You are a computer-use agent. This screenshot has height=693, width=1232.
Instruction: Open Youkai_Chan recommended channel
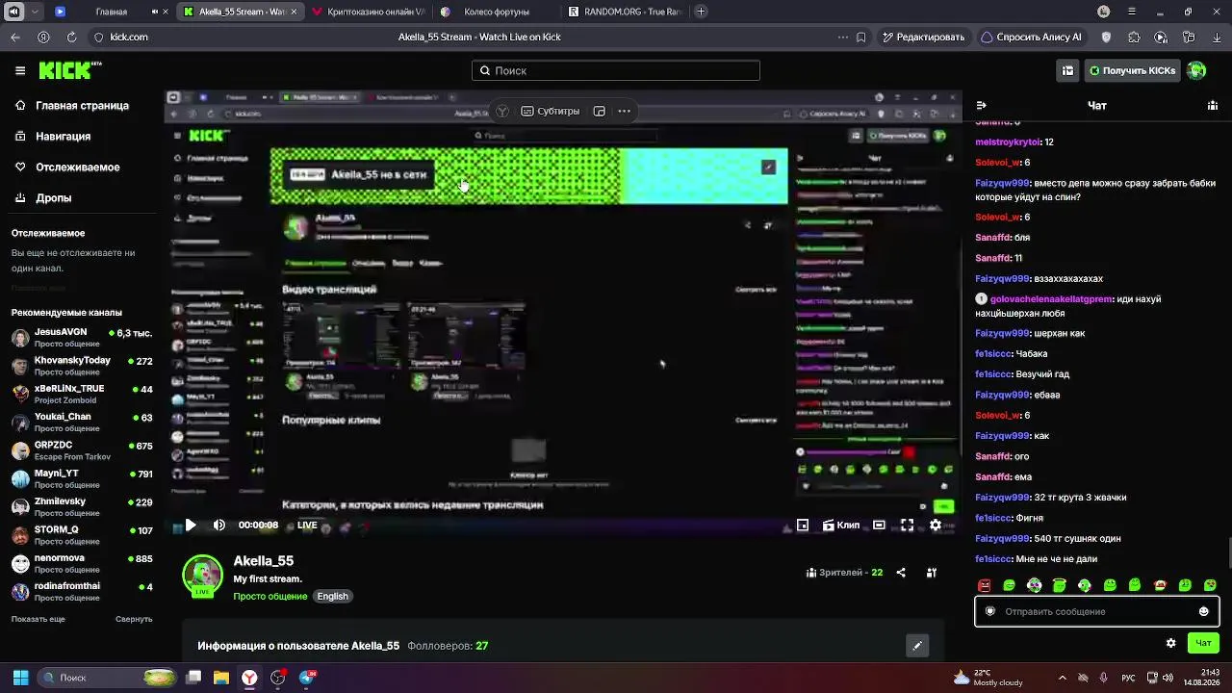pos(82,422)
